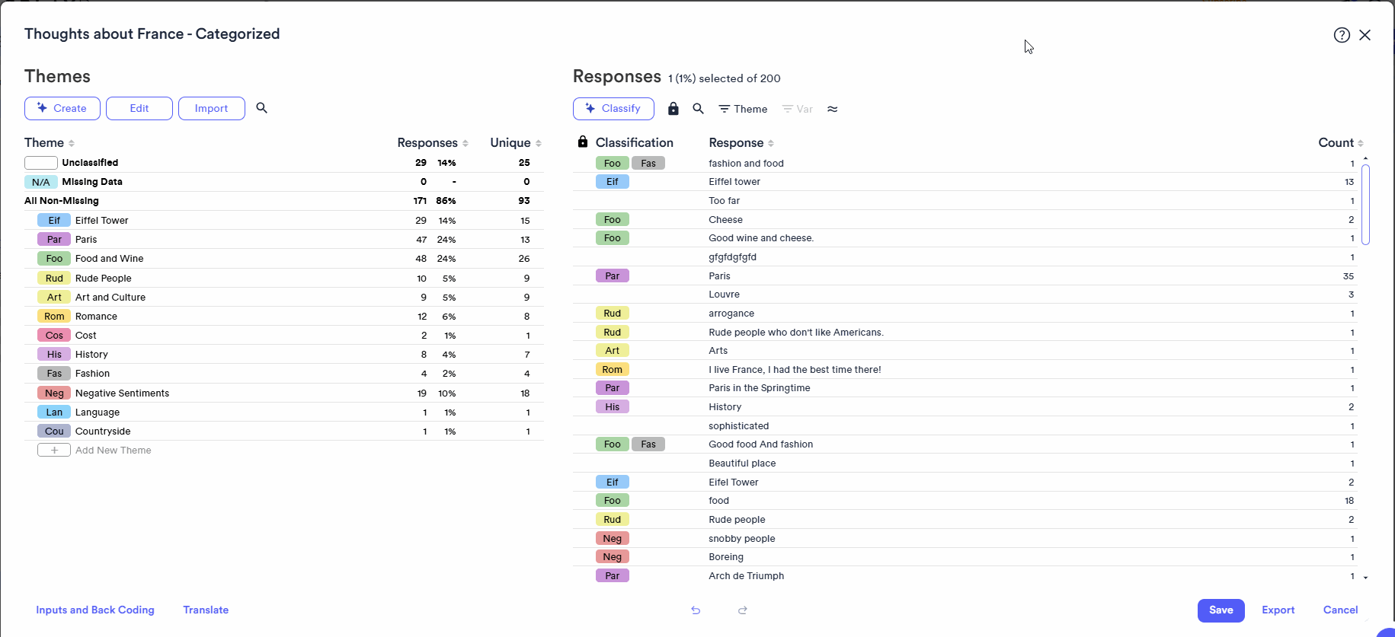Click the Par tag on 'Paris' response

pyautogui.click(x=613, y=276)
